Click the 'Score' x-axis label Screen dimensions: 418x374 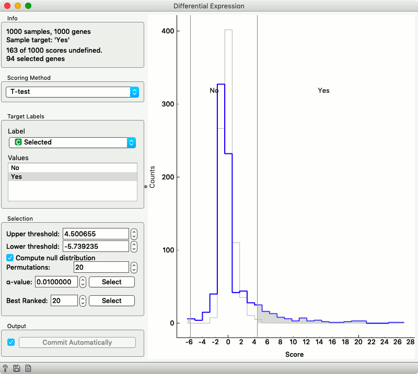[x=294, y=354]
